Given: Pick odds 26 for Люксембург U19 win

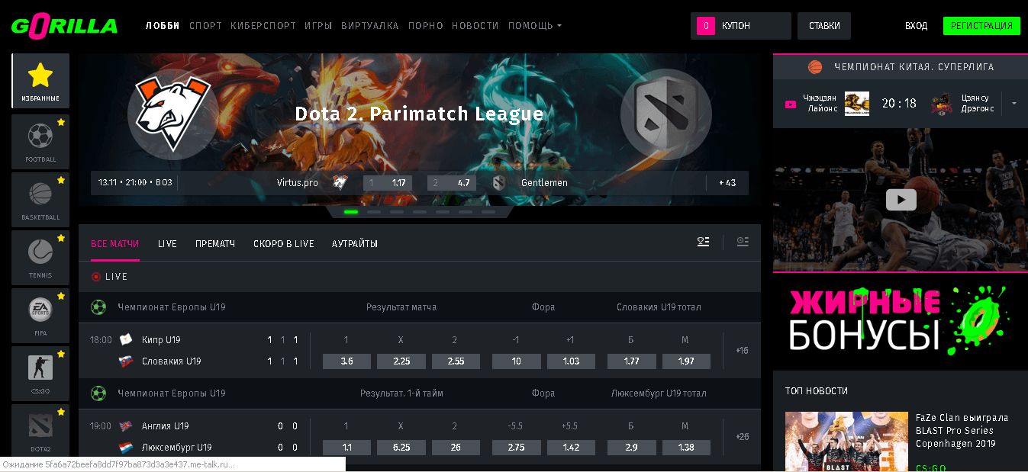Looking at the screenshot, I should (x=456, y=448).
